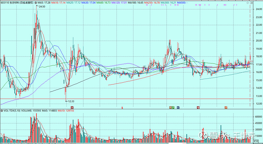Click the MA500 indicator label
Screen dimensions: 263x144
(x=182, y=3)
